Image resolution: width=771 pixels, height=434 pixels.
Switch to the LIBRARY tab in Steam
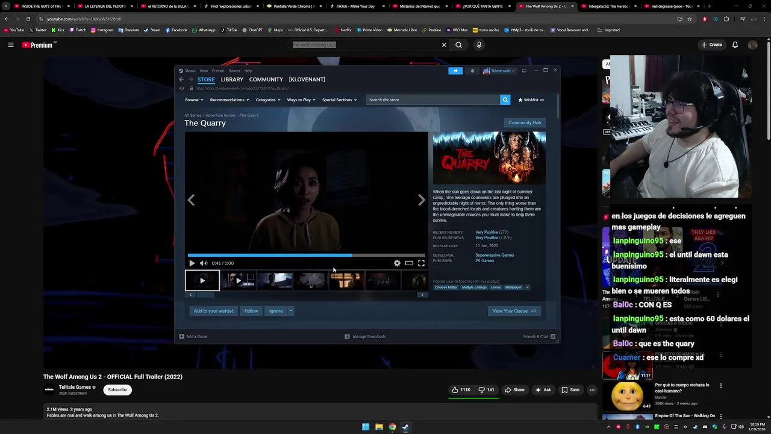tap(232, 80)
